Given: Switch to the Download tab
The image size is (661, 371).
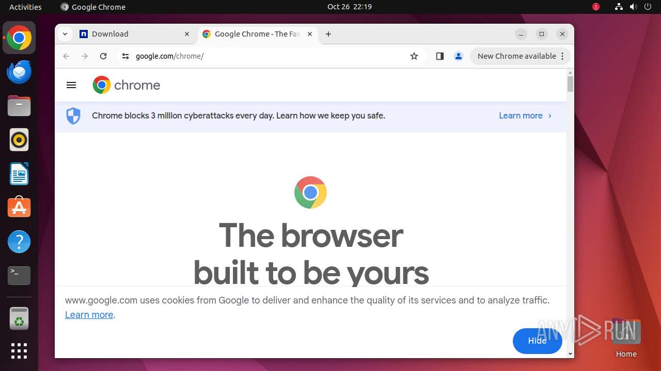Looking at the screenshot, I should pyautogui.click(x=134, y=34).
